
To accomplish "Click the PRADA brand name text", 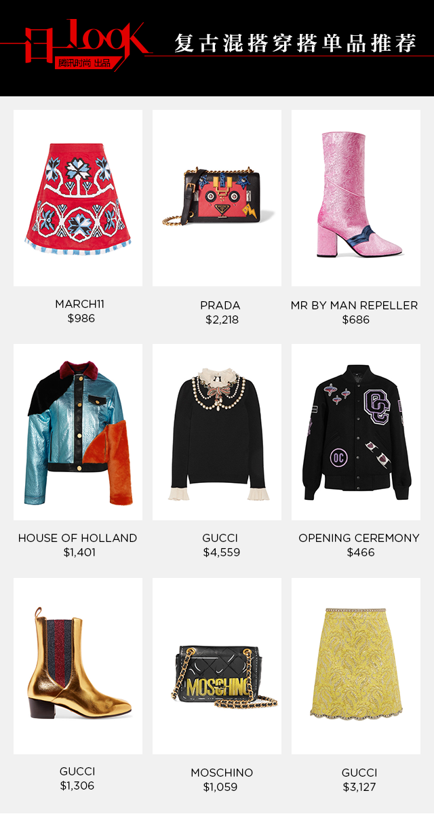I will pyautogui.click(x=220, y=305).
